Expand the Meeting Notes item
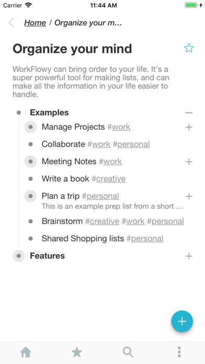This screenshot has width=205, height=364. click(x=189, y=162)
